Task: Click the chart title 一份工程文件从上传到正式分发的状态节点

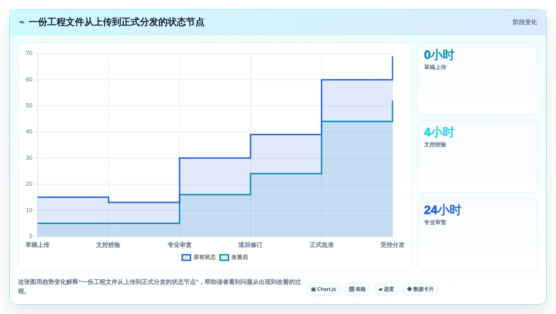Action: (116, 22)
